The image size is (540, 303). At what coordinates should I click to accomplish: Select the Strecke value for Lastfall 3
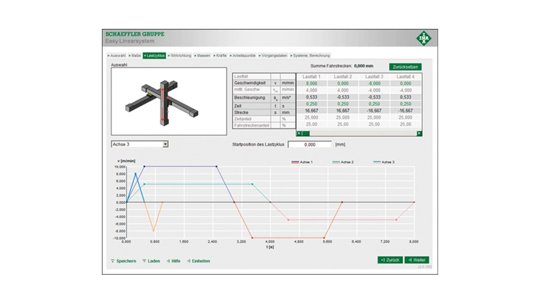click(374, 110)
